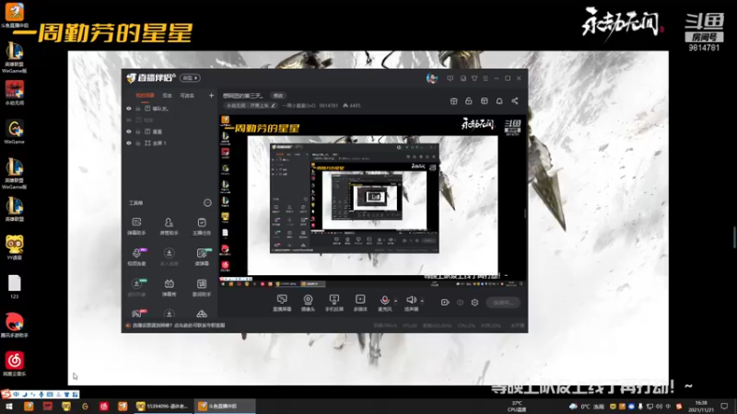
Task: Click the bell notification icon above preview
Action: [x=499, y=101]
